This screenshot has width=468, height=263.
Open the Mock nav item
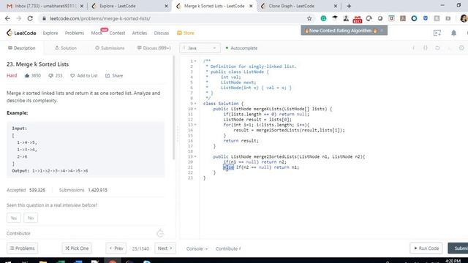pos(97,33)
